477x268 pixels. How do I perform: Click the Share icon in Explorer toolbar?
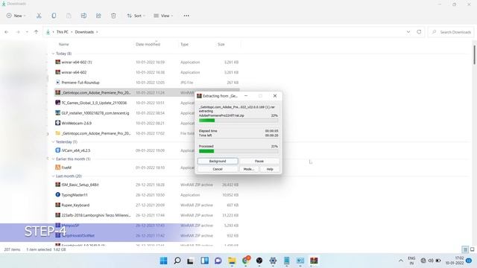pos(98,16)
